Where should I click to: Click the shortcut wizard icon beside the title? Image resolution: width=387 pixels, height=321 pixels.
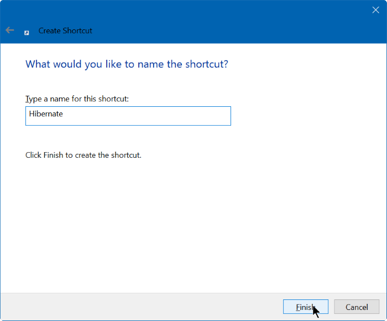[27, 32]
